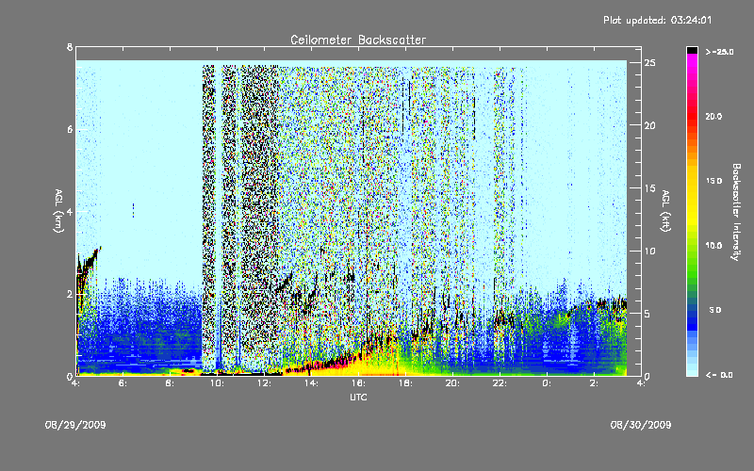754x471 pixels.
Task: Click the '22:' UTC time tick
Action: [x=500, y=383]
